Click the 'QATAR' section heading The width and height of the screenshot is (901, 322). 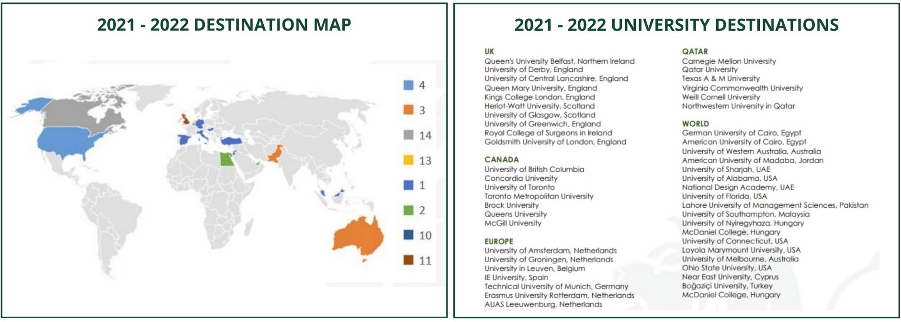pyautogui.click(x=695, y=52)
